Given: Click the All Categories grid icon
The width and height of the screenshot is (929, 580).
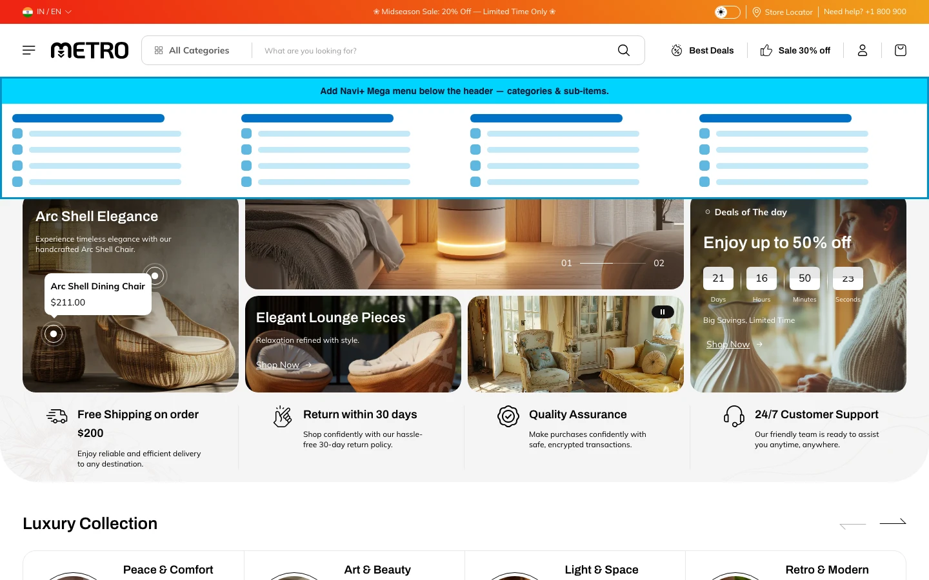Looking at the screenshot, I should [159, 50].
